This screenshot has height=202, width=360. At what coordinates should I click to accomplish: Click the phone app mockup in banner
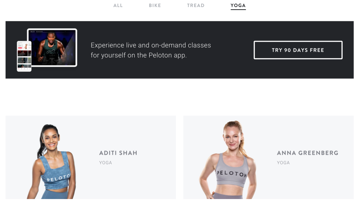coord(24,56)
